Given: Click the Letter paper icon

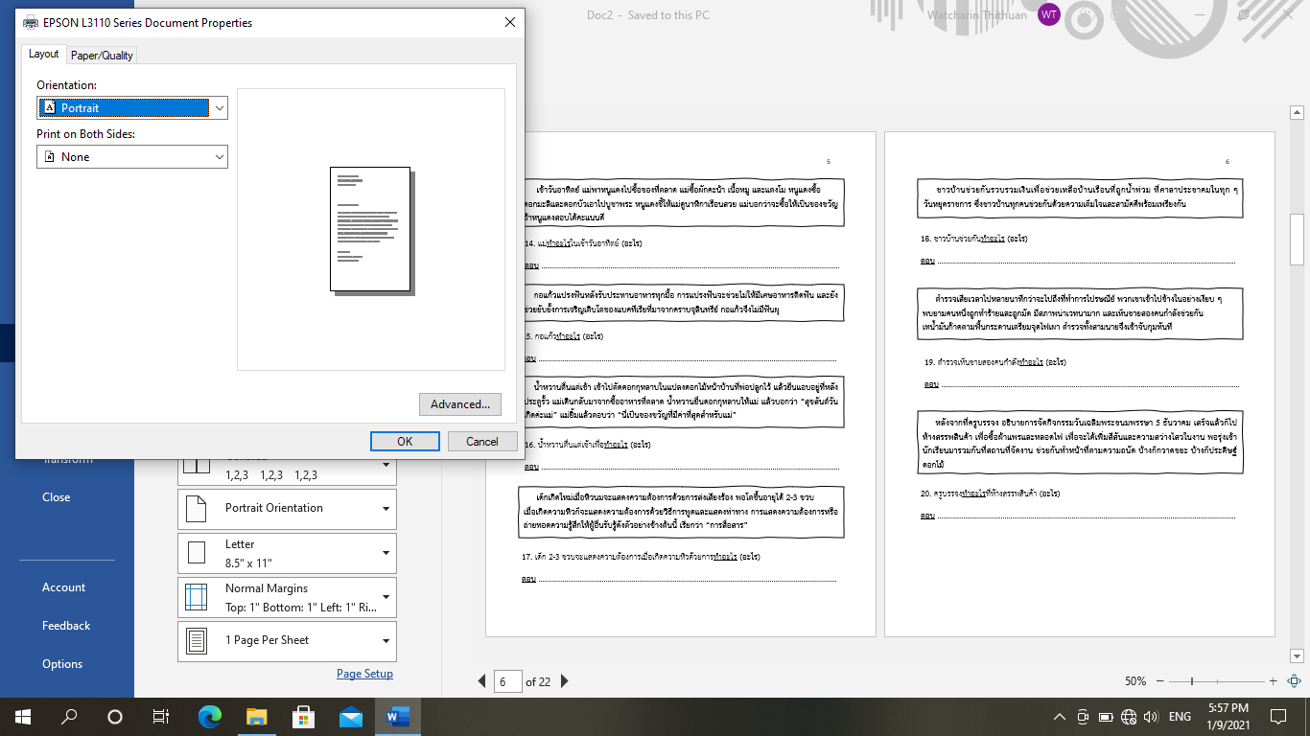Looking at the screenshot, I should point(196,553).
